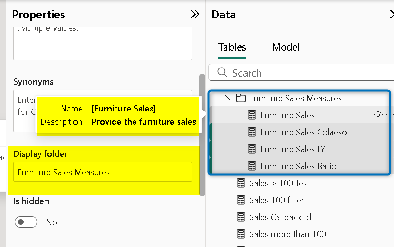Click the Display folder text field
Screen dimensions: 394x247
[x=102, y=172]
